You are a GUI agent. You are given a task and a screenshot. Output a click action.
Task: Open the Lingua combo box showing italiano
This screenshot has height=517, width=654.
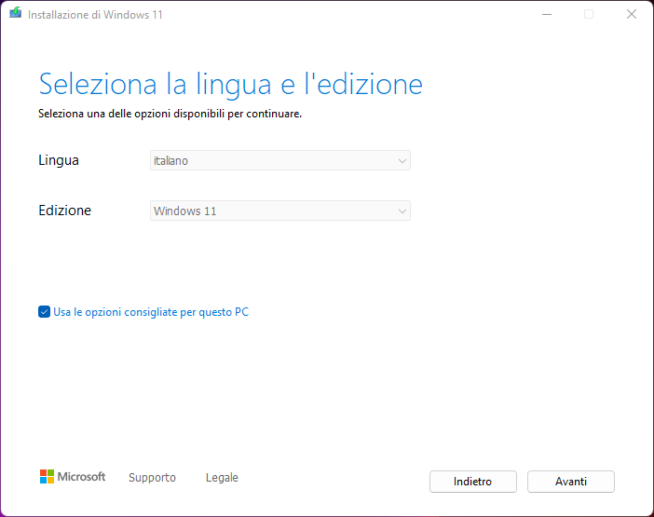(279, 161)
